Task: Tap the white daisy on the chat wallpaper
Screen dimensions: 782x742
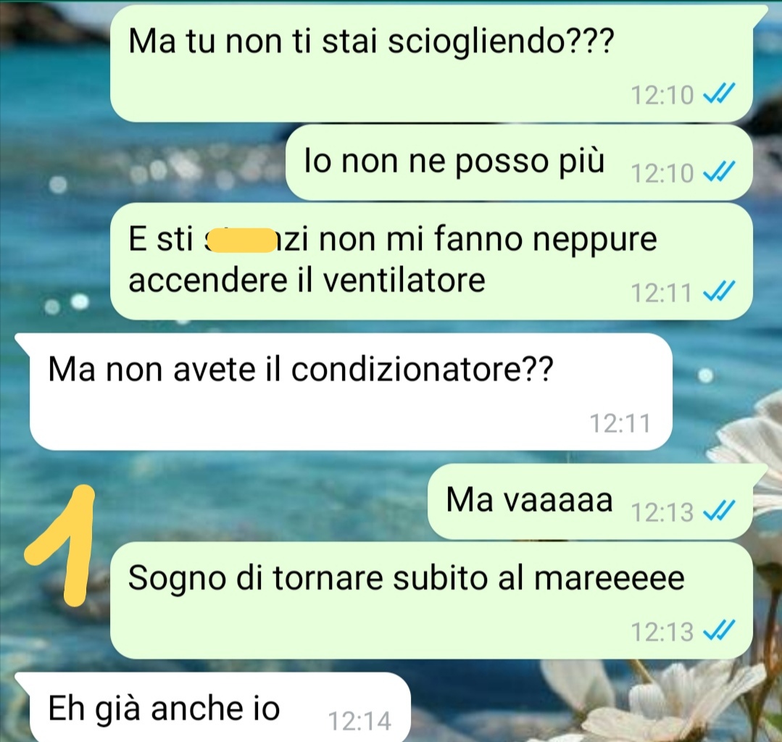Action: (x=698, y=698)
